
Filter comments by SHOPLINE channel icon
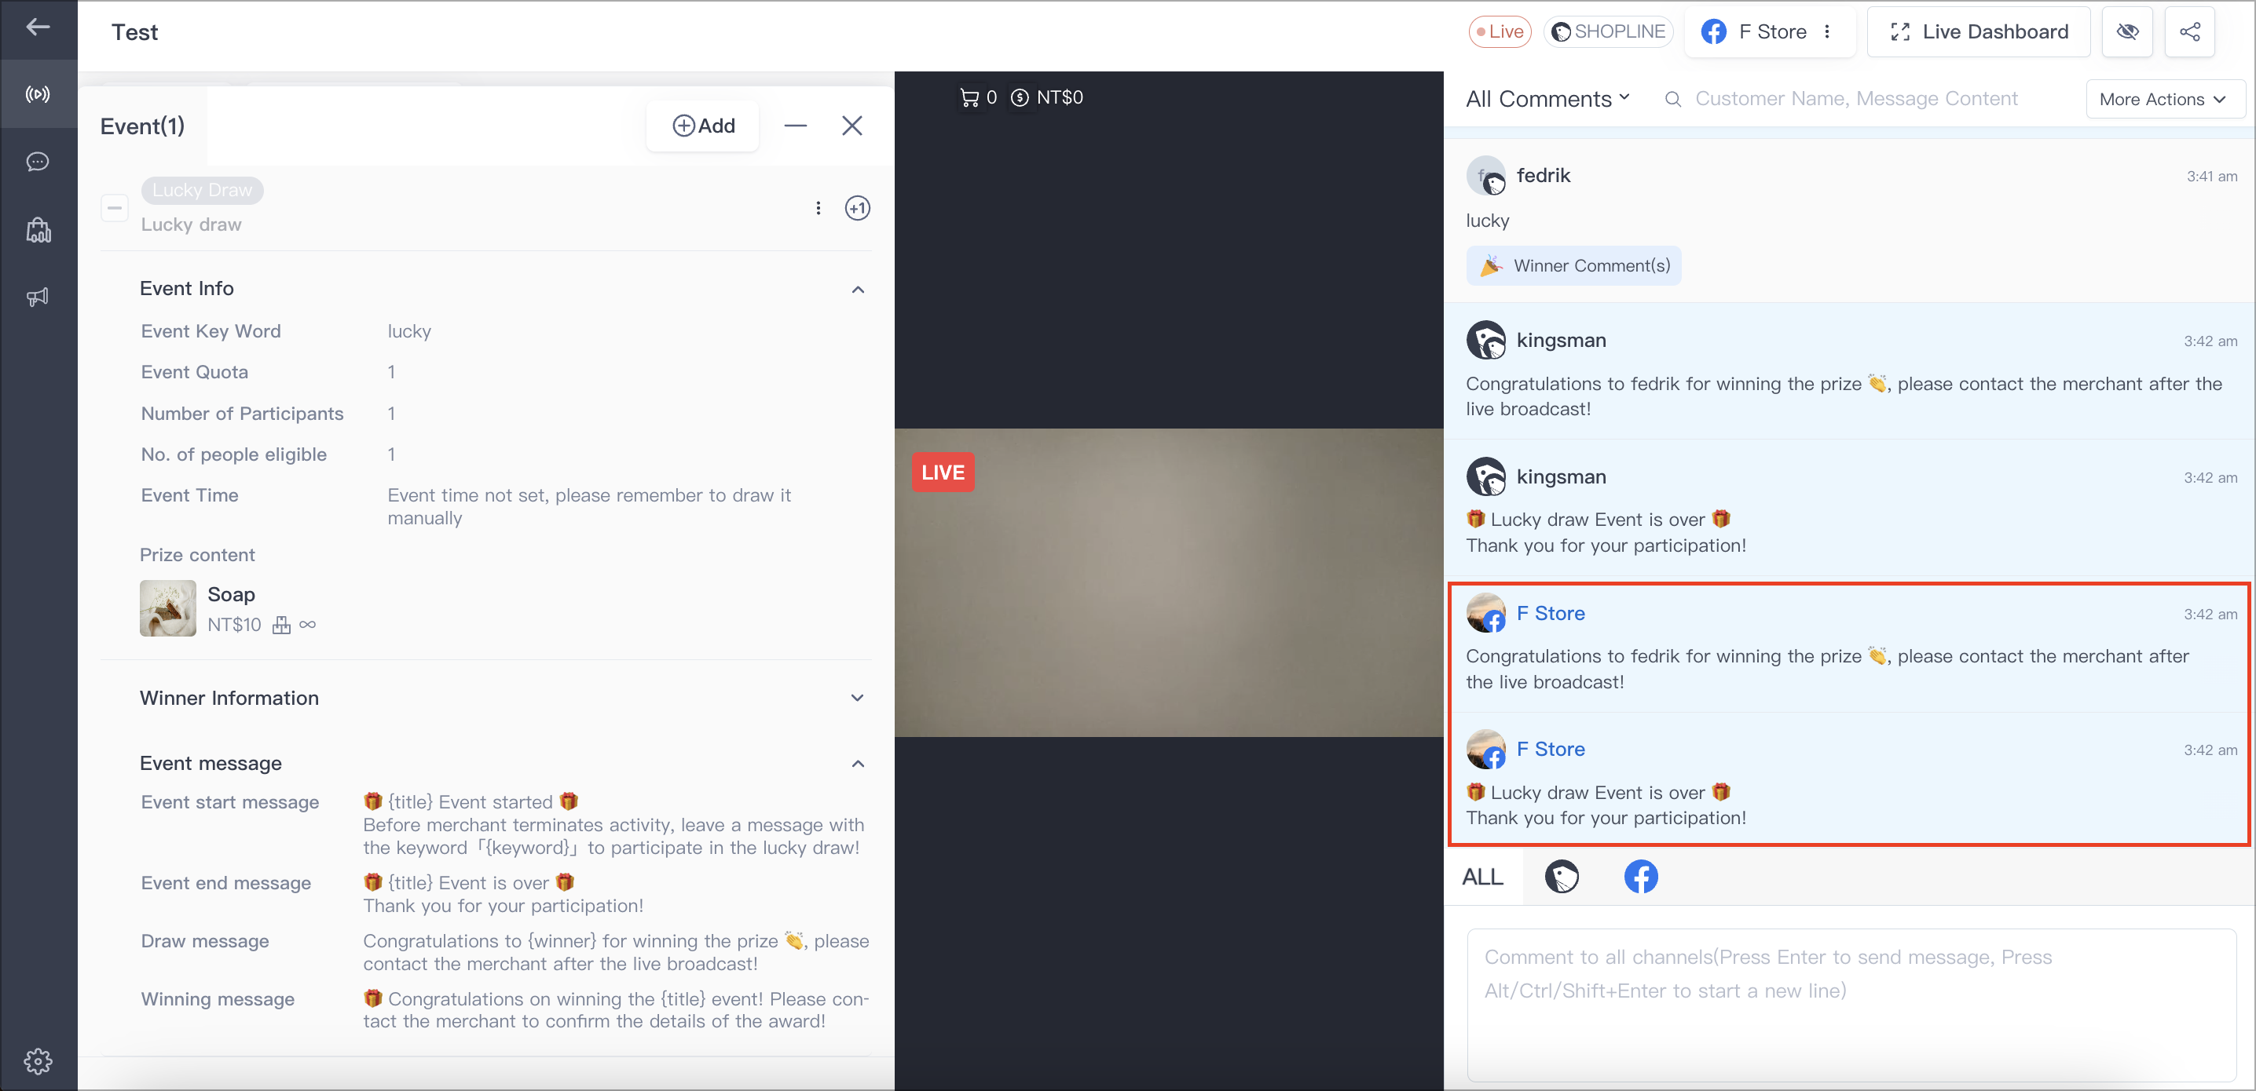tap(1562, 877)
